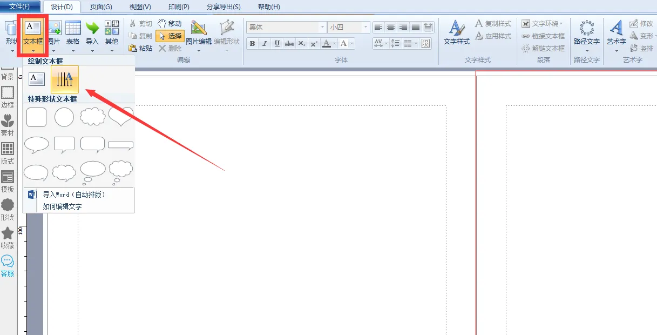Switch to the 分享导出(S) share export tab

[x=223, y=6]
